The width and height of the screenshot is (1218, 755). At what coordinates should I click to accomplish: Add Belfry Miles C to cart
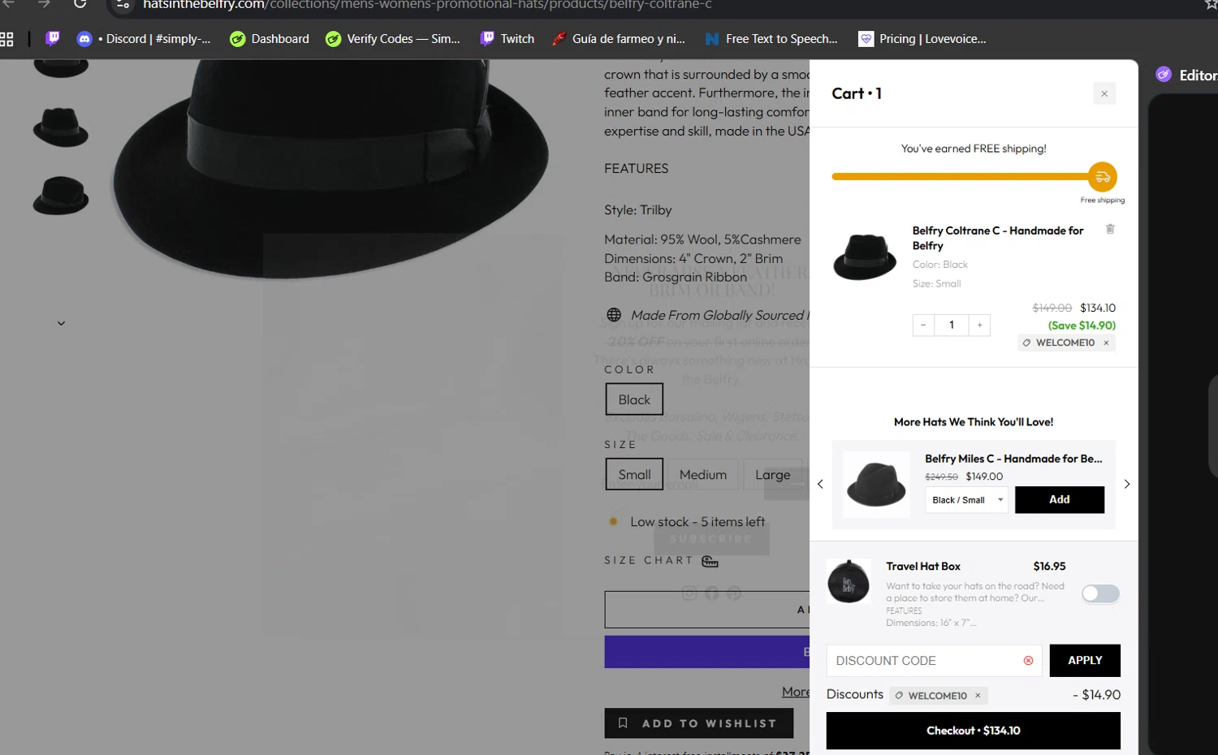1059,500
